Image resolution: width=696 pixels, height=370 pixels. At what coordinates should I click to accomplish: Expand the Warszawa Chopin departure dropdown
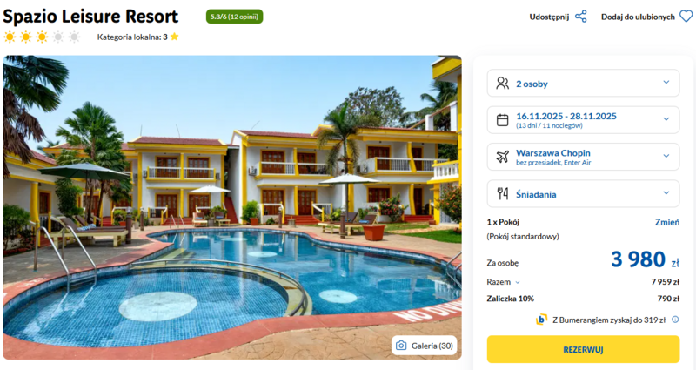point(583,157)
